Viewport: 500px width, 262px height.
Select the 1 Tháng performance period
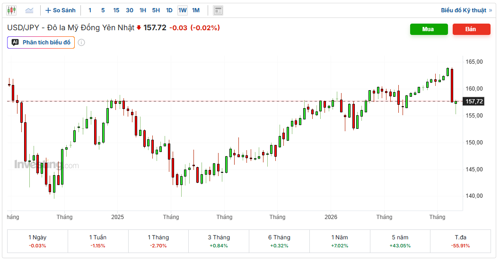(x=158, y=241)
